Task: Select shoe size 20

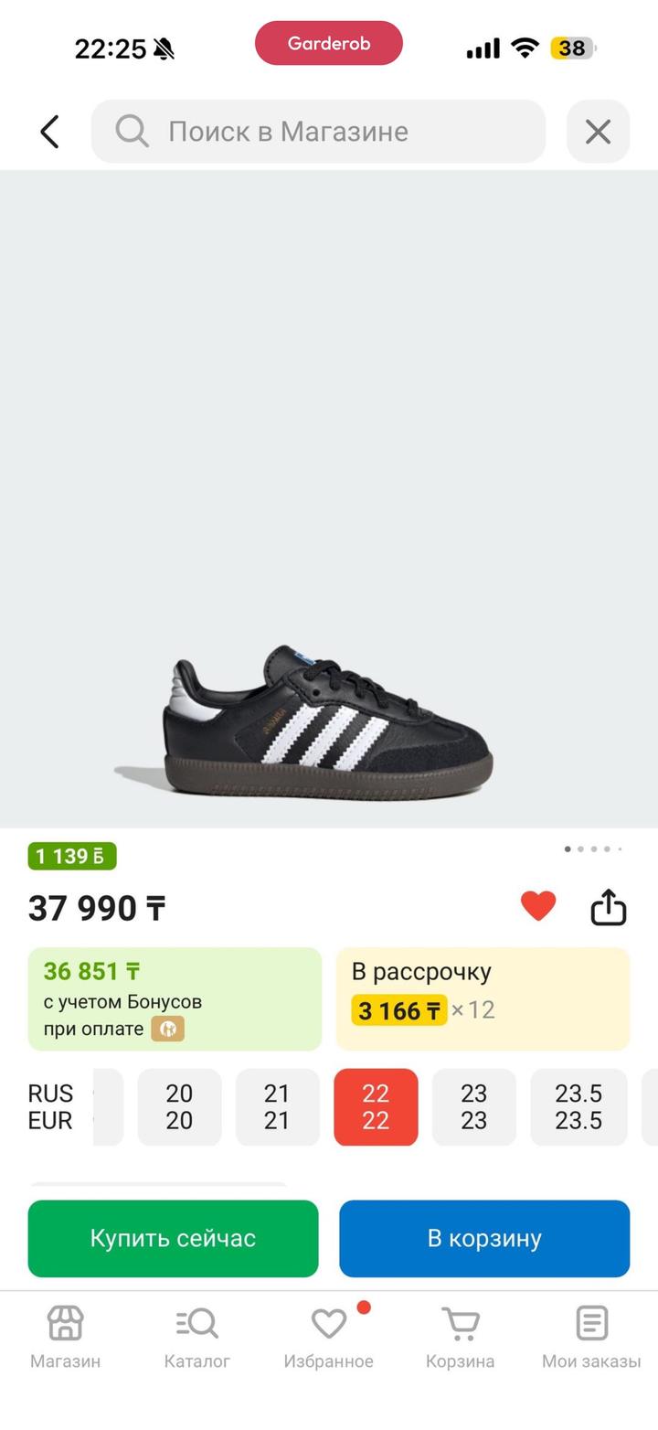Action: (x=179, y=1106)
